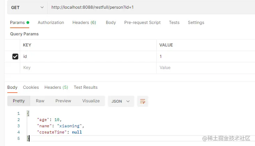Click the request URL field
Viewport: 255px width, 146px height.
coord(151,7)
